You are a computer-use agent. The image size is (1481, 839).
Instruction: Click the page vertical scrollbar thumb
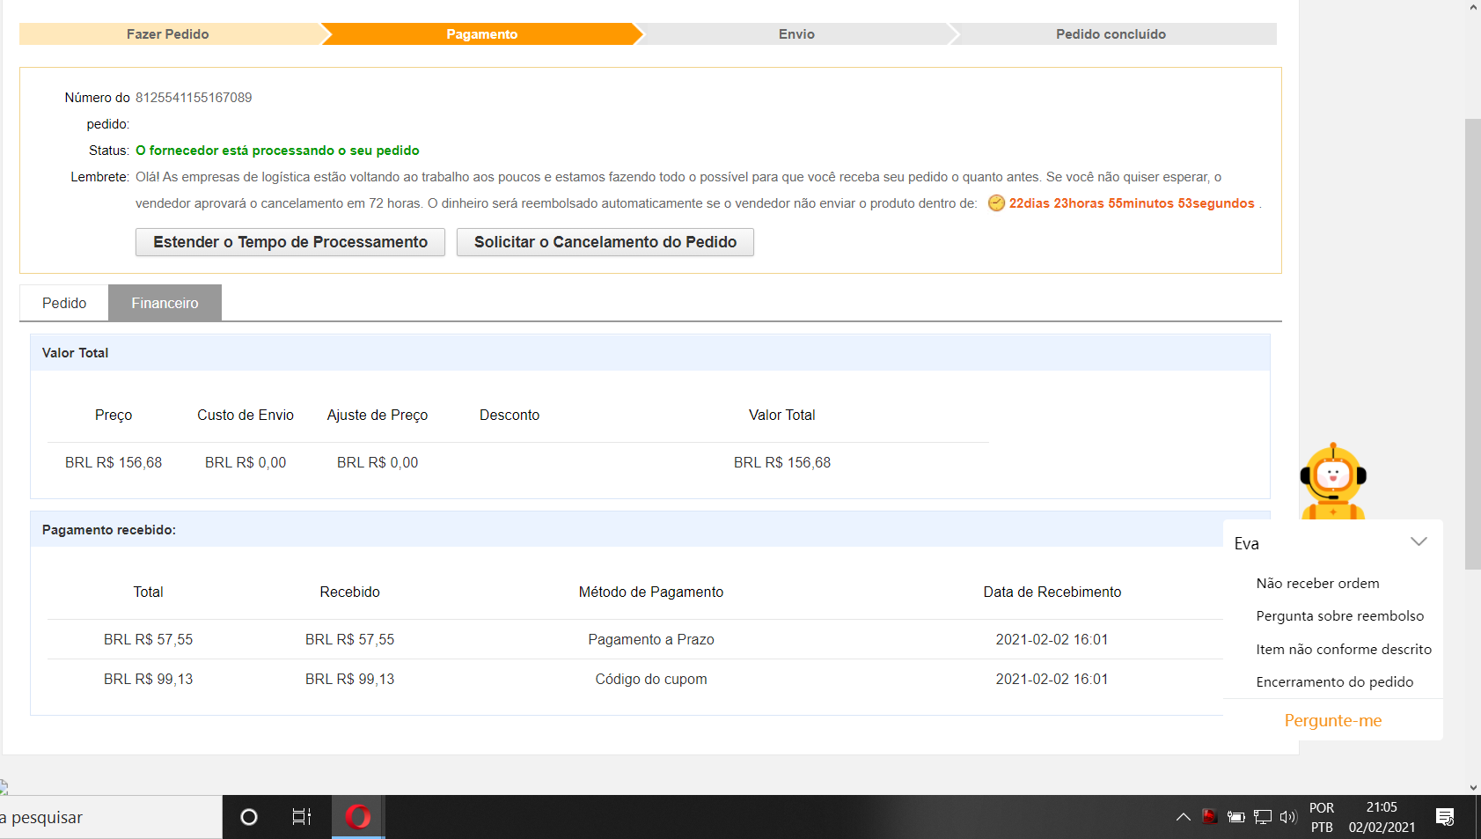1473,343
